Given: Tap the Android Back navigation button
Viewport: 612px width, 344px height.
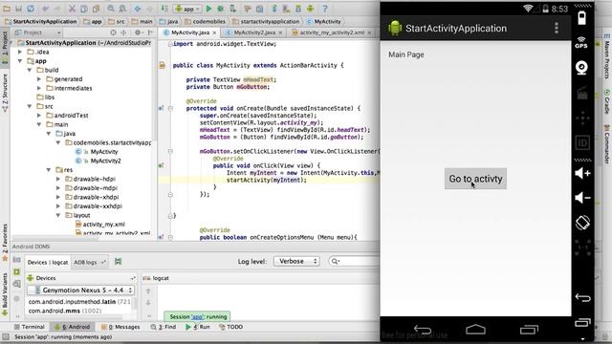Looking at the screenshot, I should coord(423,330).
